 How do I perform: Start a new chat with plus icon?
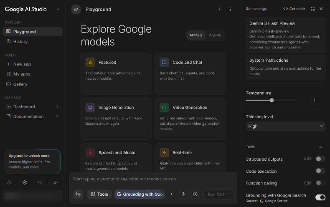219,9
